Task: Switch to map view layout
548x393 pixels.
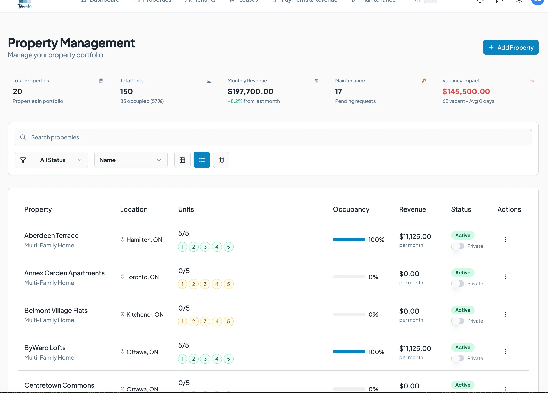Action: [x=221, y=160]
